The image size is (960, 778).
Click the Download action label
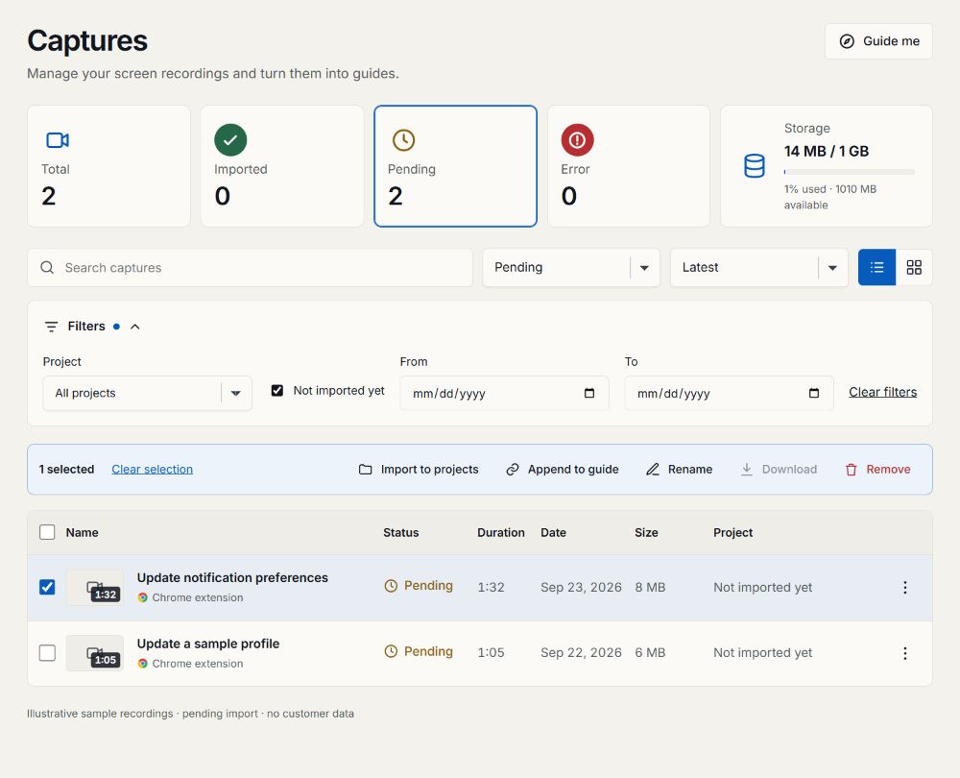click(x=789, y=470)
